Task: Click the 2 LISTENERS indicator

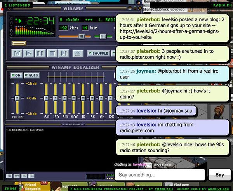Action: [17, 5]
